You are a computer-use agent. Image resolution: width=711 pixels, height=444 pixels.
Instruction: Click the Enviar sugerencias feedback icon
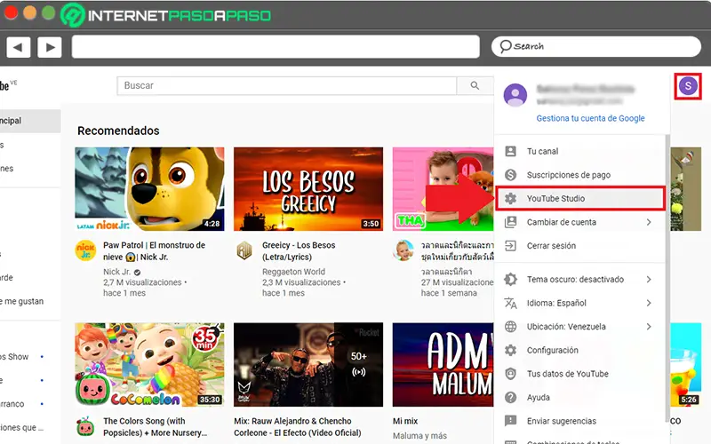tap(510, 421)
